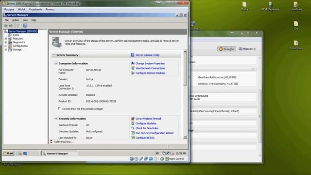Click the icon beside Collecting Data status

(x=51, y=141)
